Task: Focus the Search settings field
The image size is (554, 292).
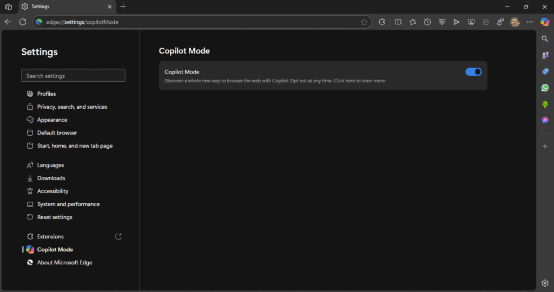Action: tap(73, 76)
